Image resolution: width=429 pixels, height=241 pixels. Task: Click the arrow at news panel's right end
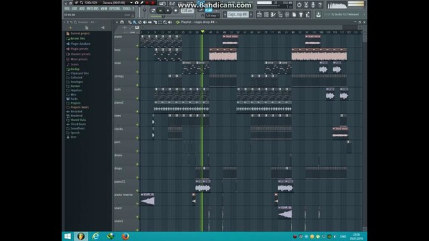coord(364,15)
